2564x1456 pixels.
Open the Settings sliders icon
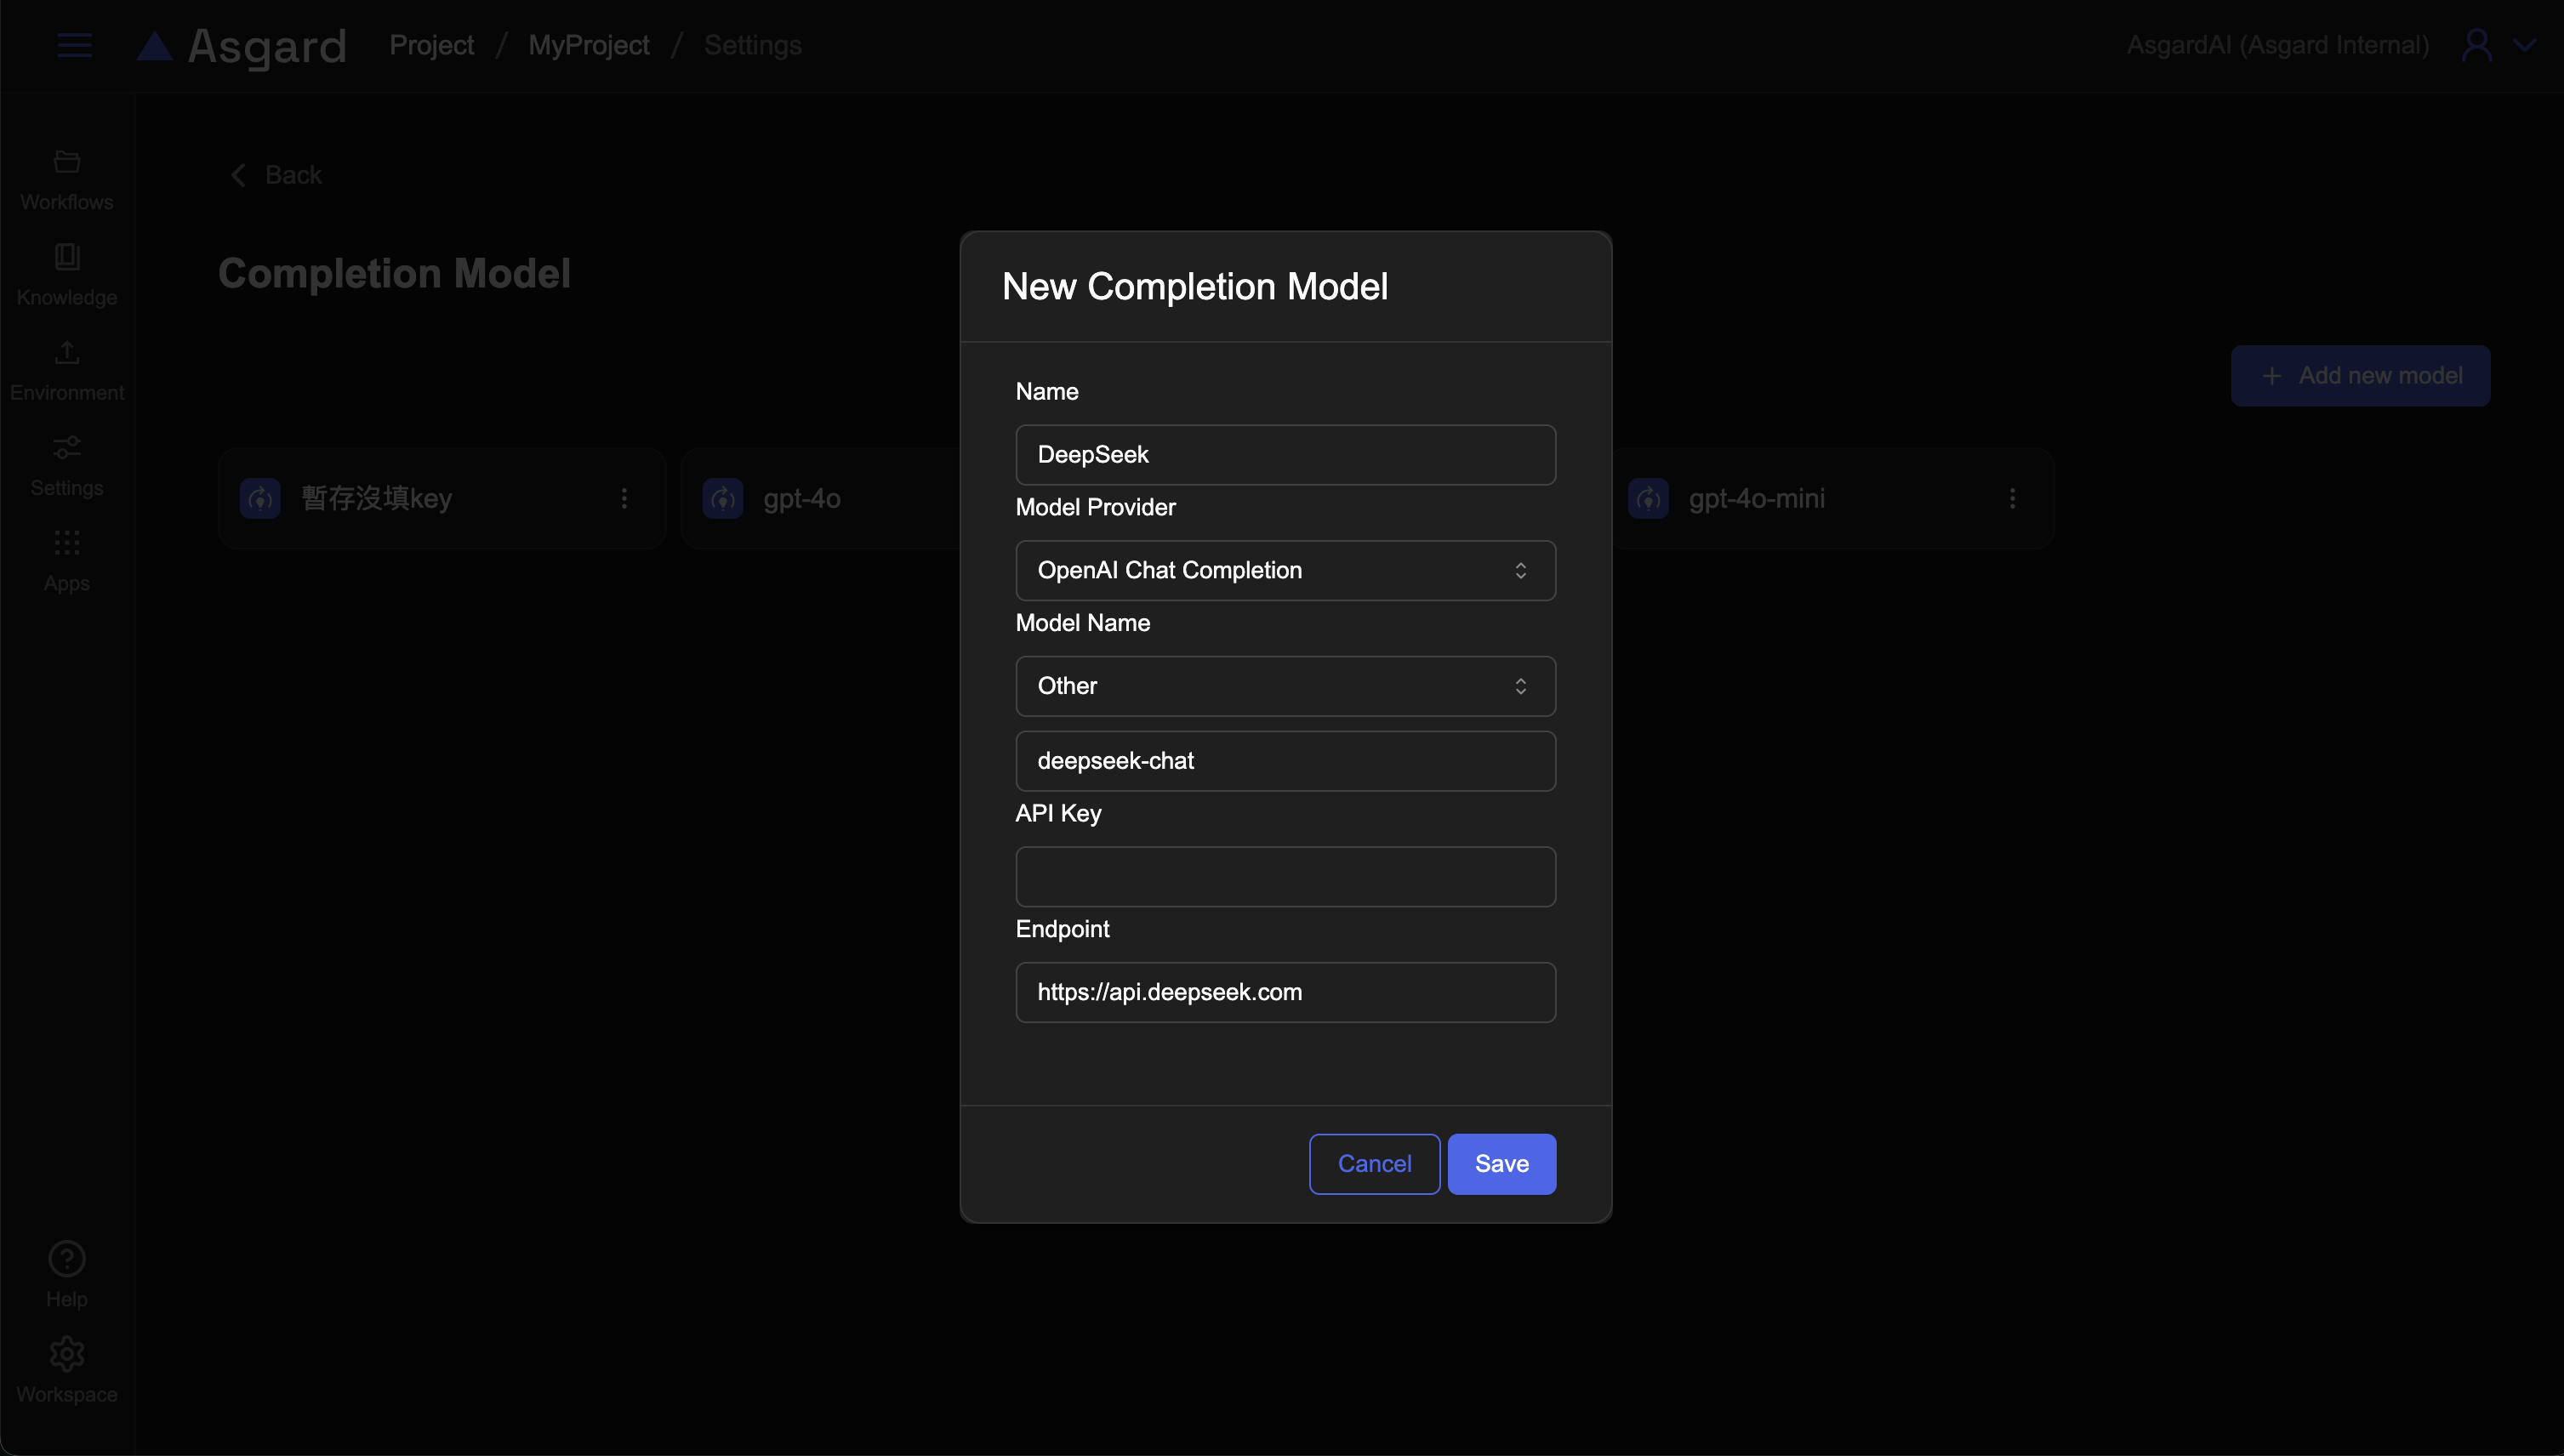[67, 447]
